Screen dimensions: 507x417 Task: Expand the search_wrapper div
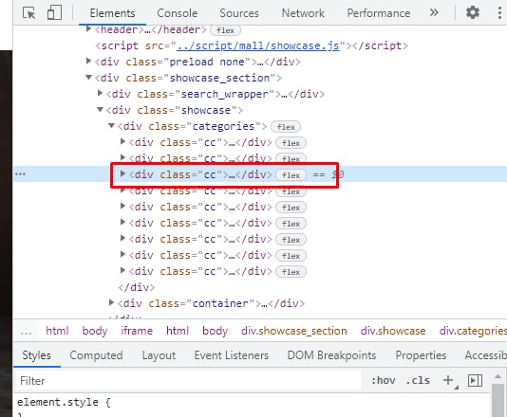click(100, 93)
